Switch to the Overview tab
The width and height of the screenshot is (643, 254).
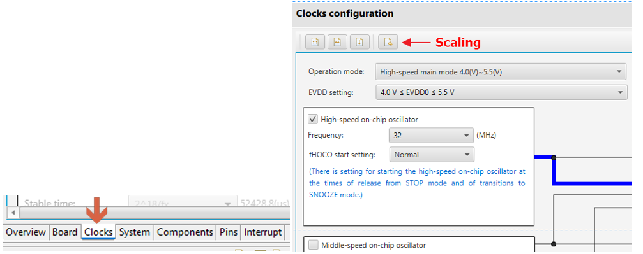[x=26, y=232]
